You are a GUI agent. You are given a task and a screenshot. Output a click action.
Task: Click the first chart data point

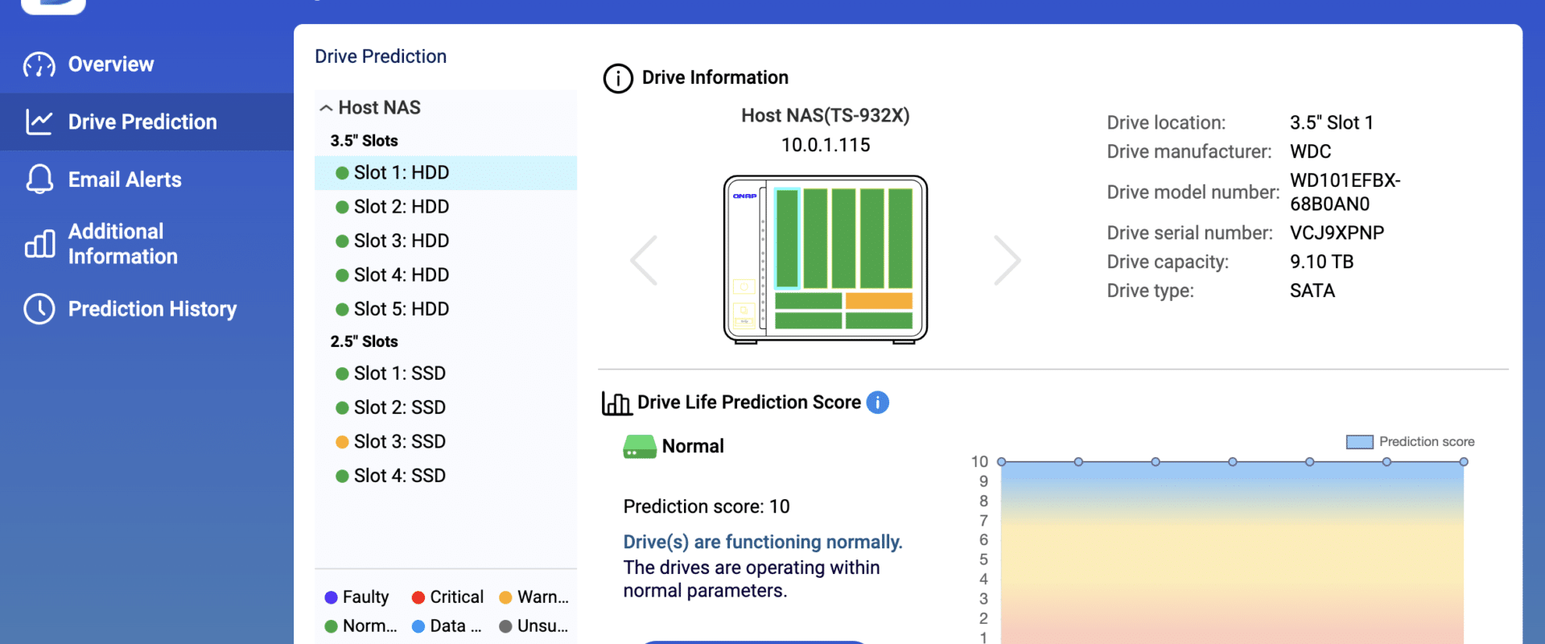pos(1002,462)
